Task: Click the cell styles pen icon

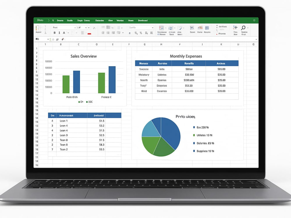Action: 180,28
